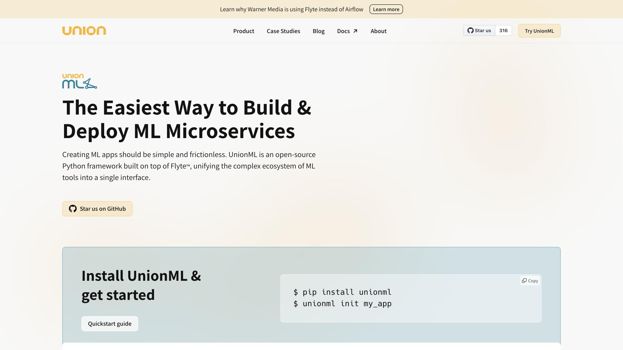Image resolution: width=623 pixels, height=350 pixels.
Task: Open the Case Studies page
Action: [283, 31]
